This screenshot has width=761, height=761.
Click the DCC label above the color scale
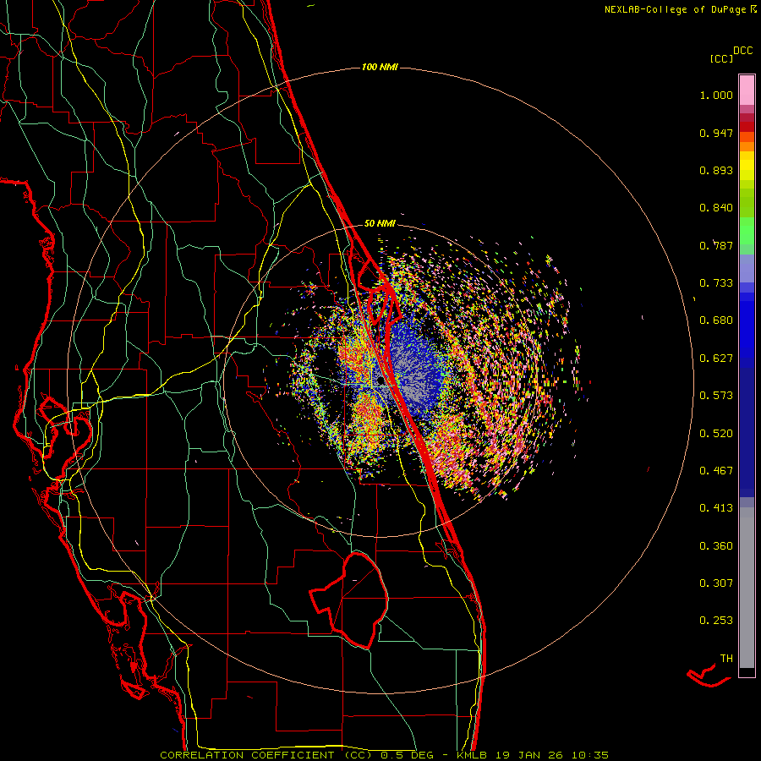[743, 51]
